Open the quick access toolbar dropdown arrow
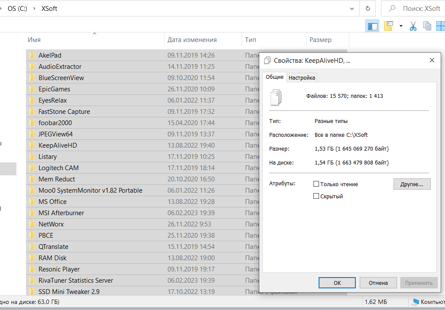This screenshot has width=445, height=310. [401, 26]
